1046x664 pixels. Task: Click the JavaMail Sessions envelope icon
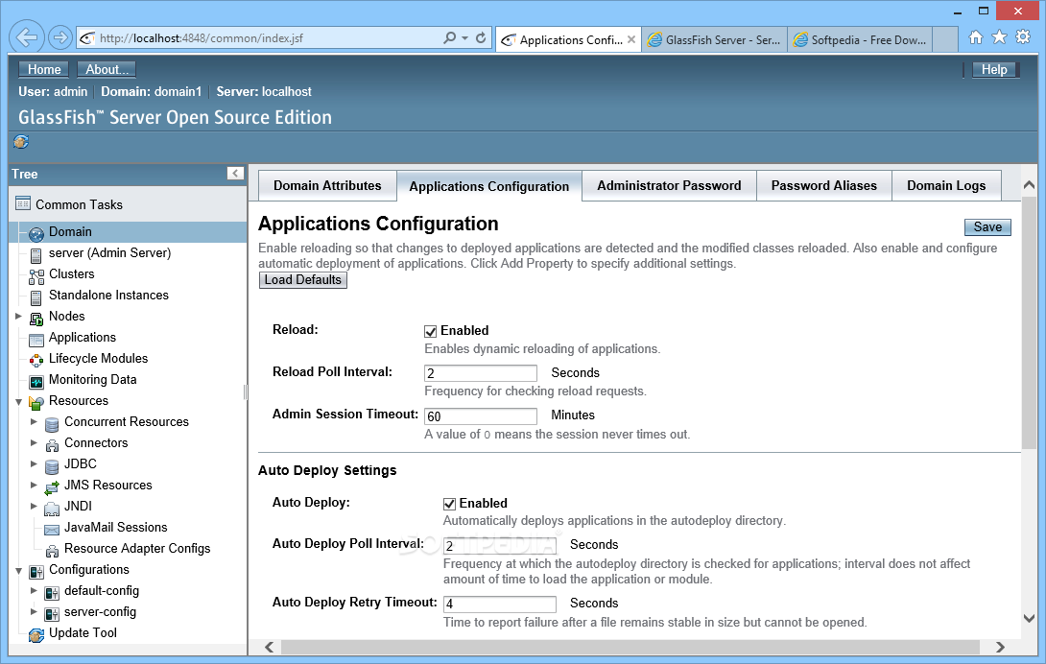[x=52, y=530]
